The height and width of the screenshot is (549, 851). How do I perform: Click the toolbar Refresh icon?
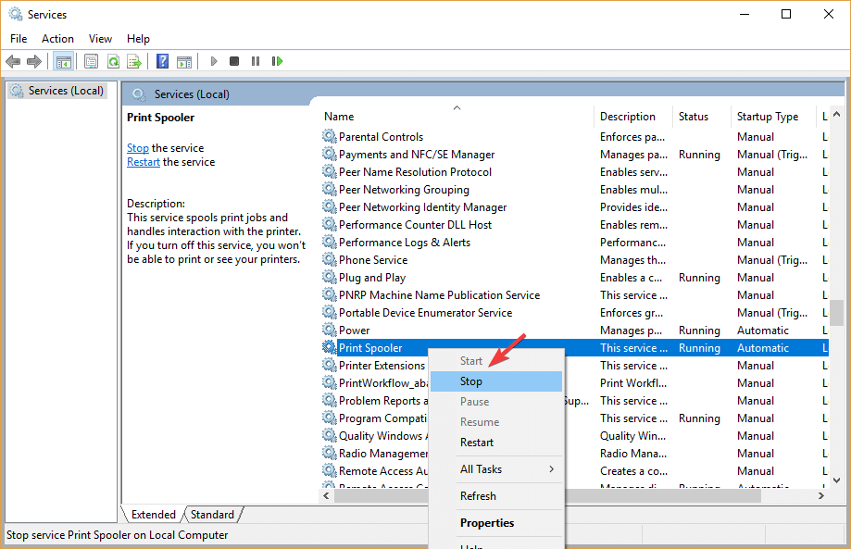(113, 61)
